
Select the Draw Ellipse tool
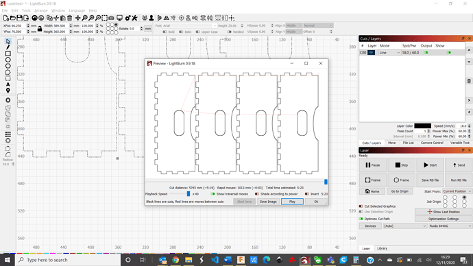(x=8, y=60)
